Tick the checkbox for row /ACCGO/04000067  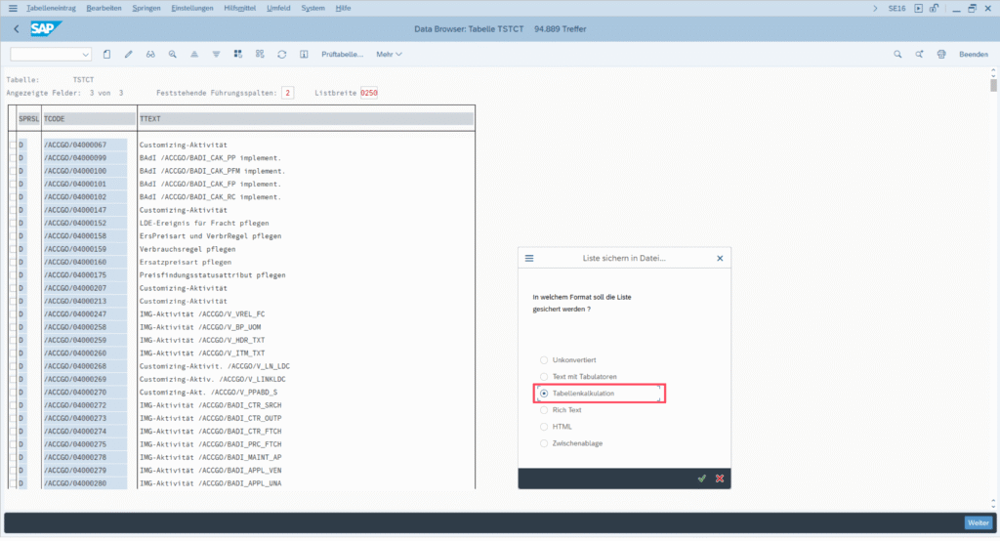[13, 145]
